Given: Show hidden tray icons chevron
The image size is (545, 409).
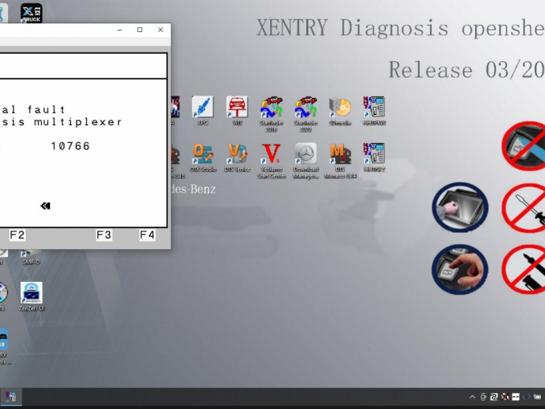Looking at the screenshot, I should [x=472, y=396].
